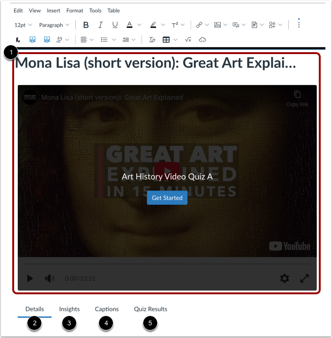This screenshot has height=338, width=332.
Task: Expand the alignment options arrow
Action: click(91, 39)
